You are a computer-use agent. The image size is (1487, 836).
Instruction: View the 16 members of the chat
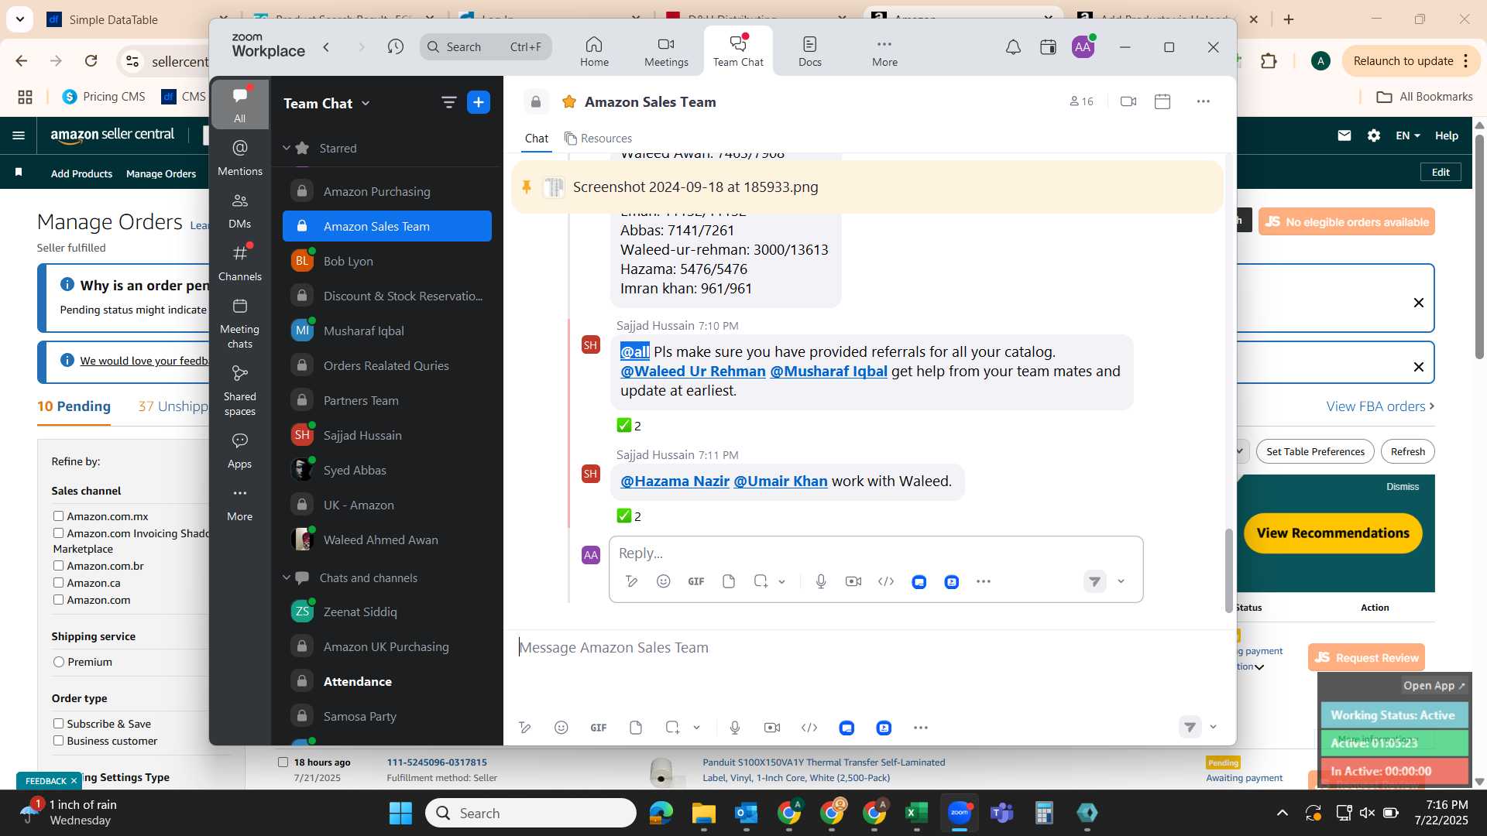(x=1082, y=101)
